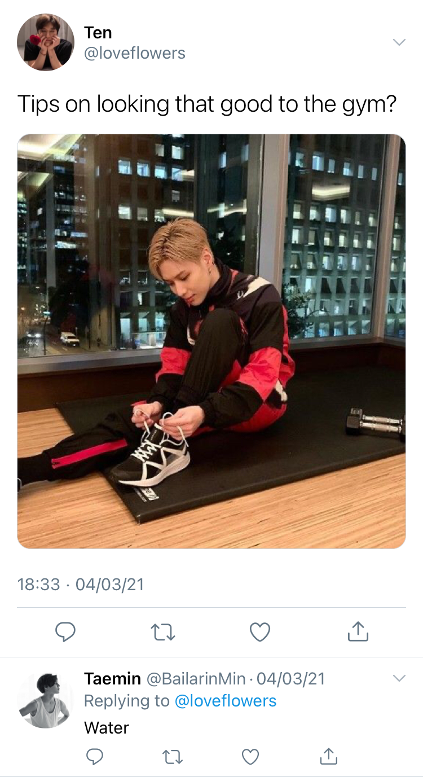Share Taemin's reply via share icon
Viewport: 423px width, 777px height.
click(328, 756)
